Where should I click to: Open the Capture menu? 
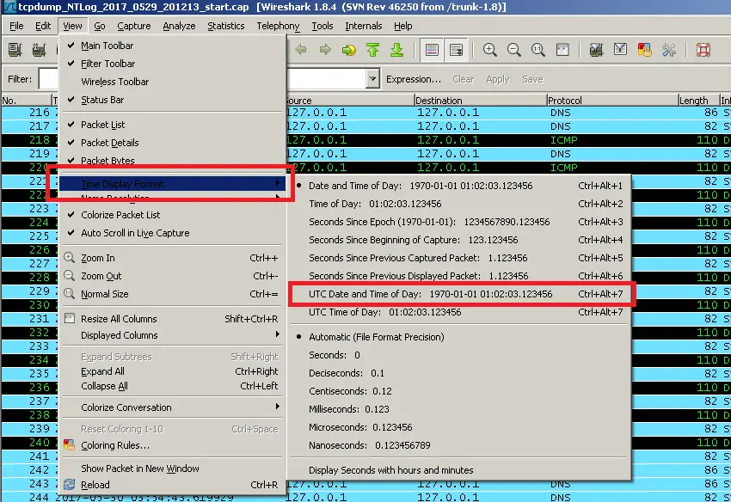click(x=134, y=26)
